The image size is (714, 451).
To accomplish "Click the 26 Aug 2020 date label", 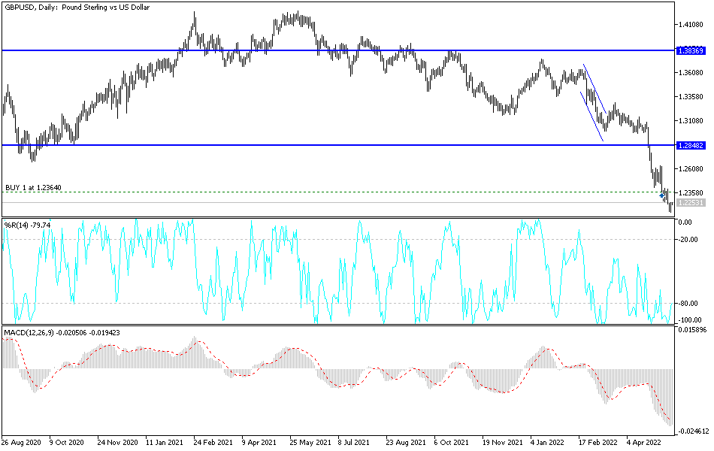I will pyautogui.click(x=21, y=442).
